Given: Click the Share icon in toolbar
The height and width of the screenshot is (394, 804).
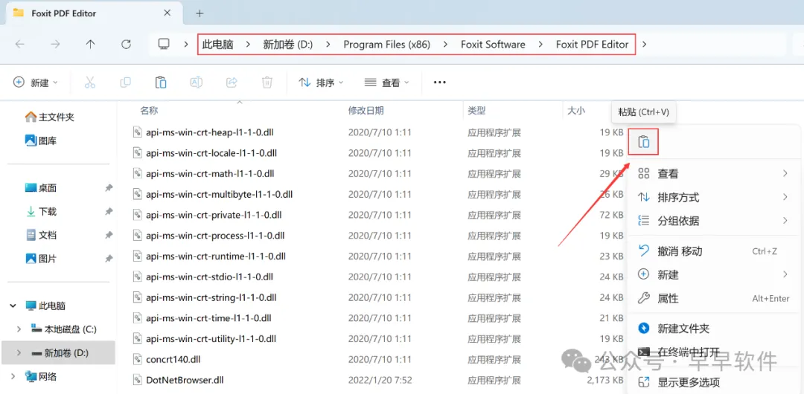Looking at the screenshot, I should (x=232, y=83).
